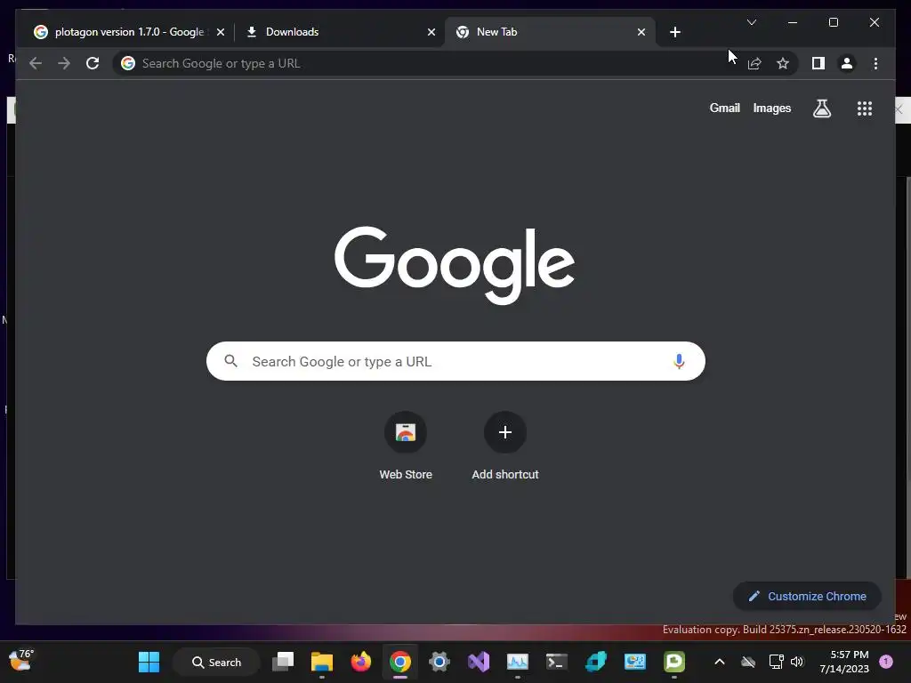The width and height of the screenshot is (911, 683).
Task: Click the Chrome taskbar icon
Action: pyautogui.click(x=399, y=662)
